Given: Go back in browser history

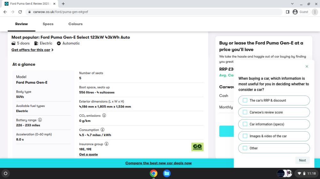Looking at the screenshot, I should (x=5, y=12).
